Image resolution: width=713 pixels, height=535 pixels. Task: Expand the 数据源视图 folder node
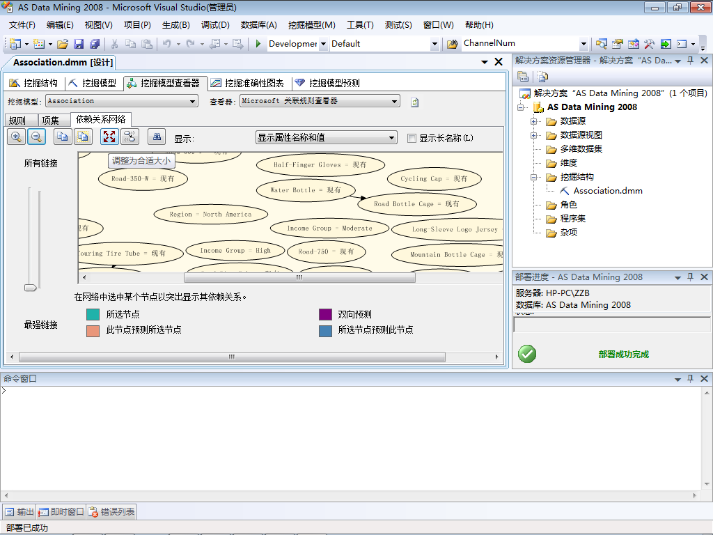coord(533,136)
